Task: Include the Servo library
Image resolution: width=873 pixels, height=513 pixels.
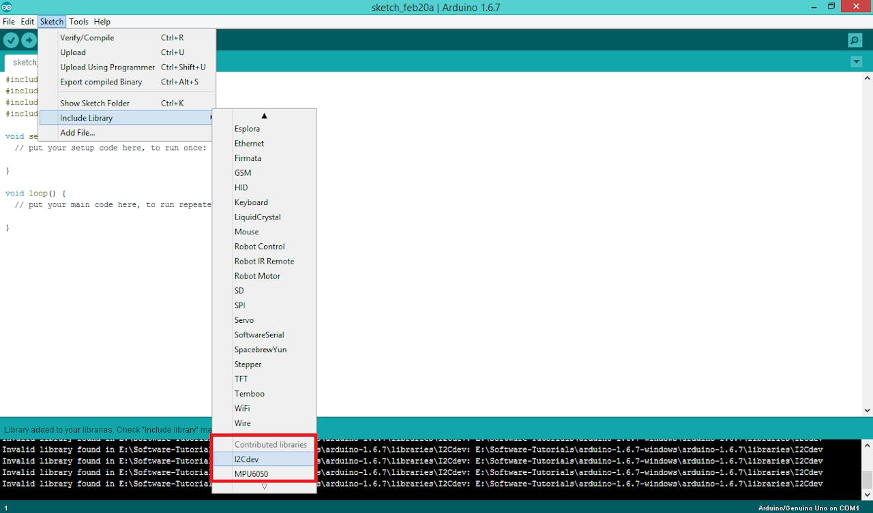Action: tap(244, 320)
